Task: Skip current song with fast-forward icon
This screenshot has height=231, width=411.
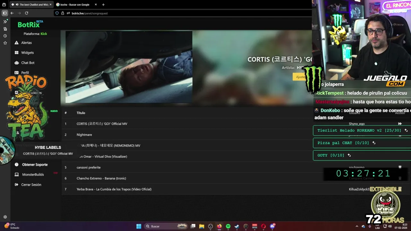Action: [x=400, y=124]
